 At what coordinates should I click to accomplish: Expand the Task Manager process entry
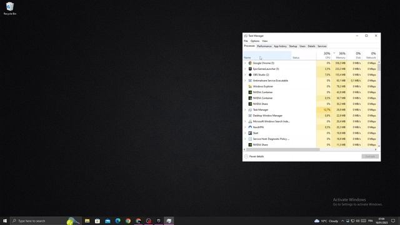[245, 110]
